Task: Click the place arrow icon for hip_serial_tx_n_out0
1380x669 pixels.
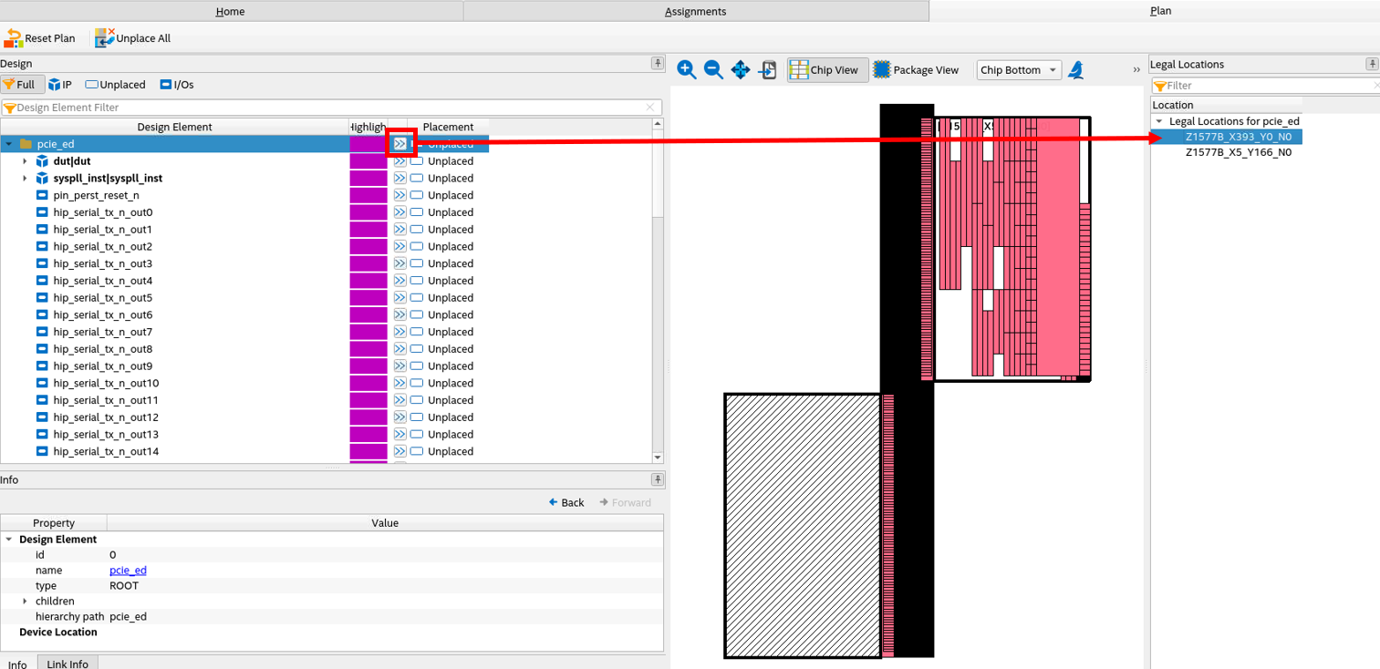Action: [x=399, y=212]
